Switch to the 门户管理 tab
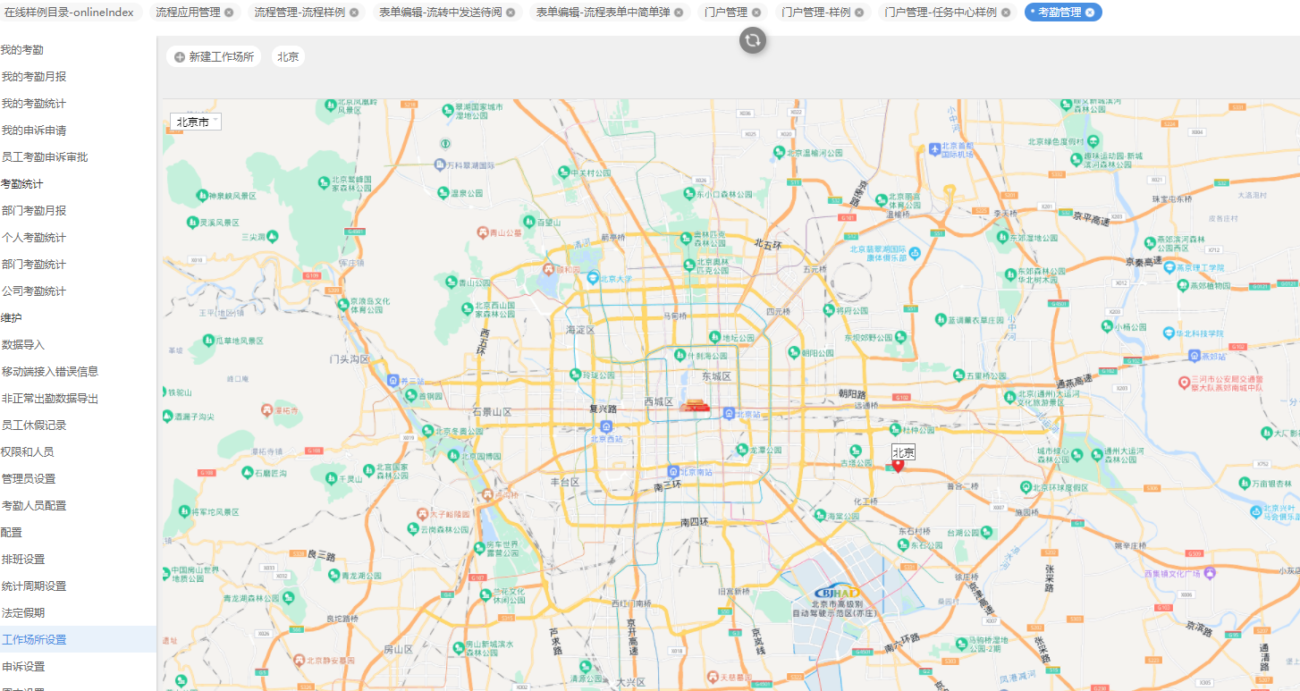This screenshot has width=1300, height=691. [x=726, y=13]
